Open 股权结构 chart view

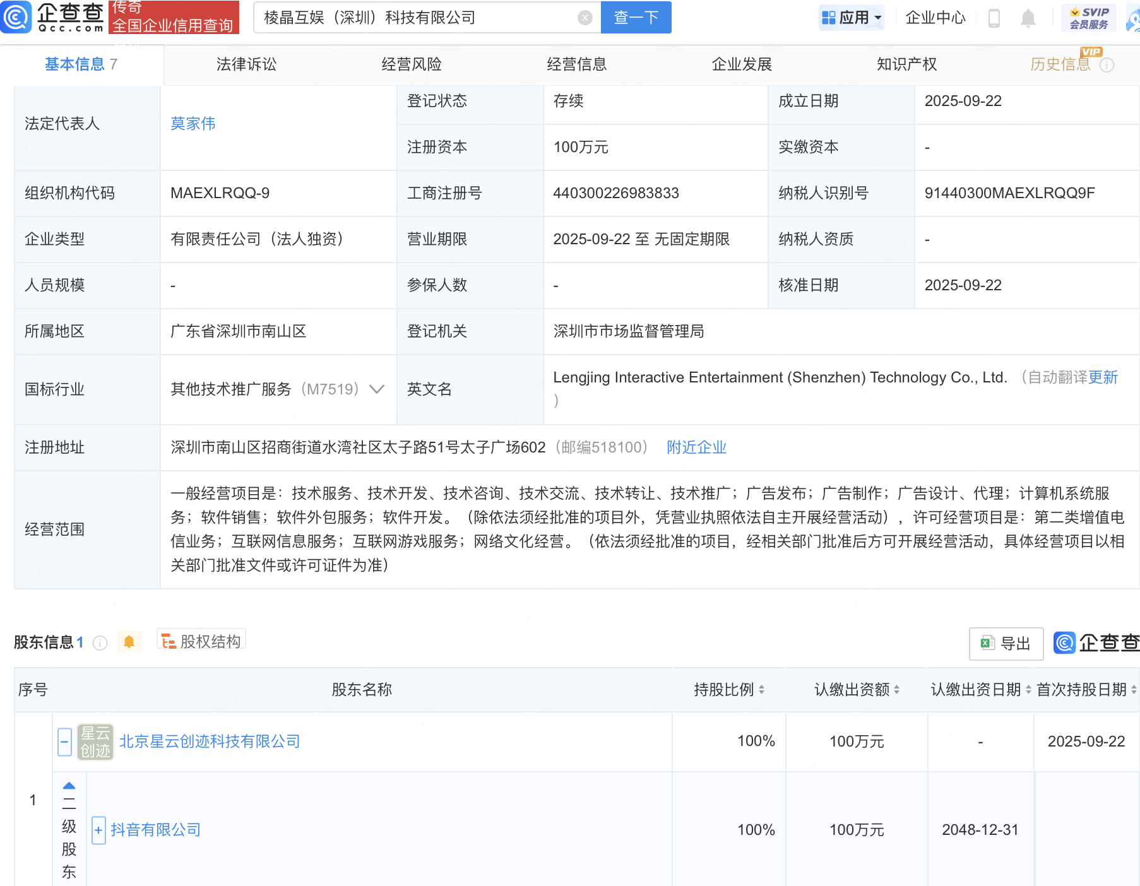(x=201, y=641)
